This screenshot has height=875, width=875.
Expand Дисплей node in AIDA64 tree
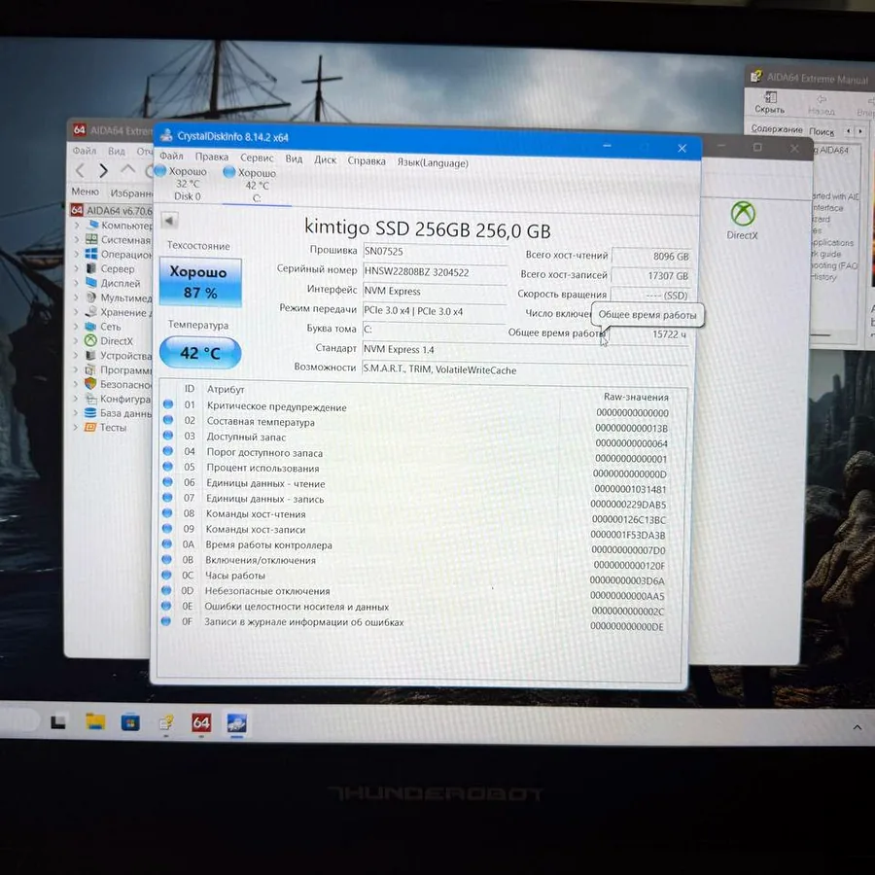click(x=77, y=283)
